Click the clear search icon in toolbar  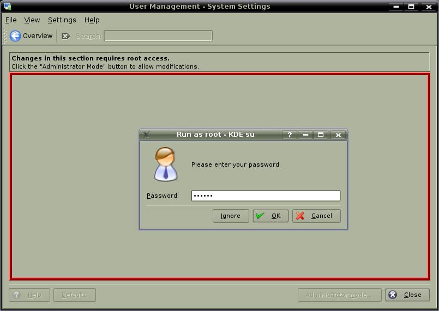click(x=65, y=36)
